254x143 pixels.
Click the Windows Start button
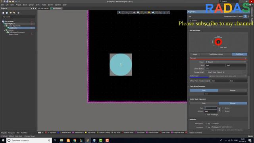(x=3, y=140)
